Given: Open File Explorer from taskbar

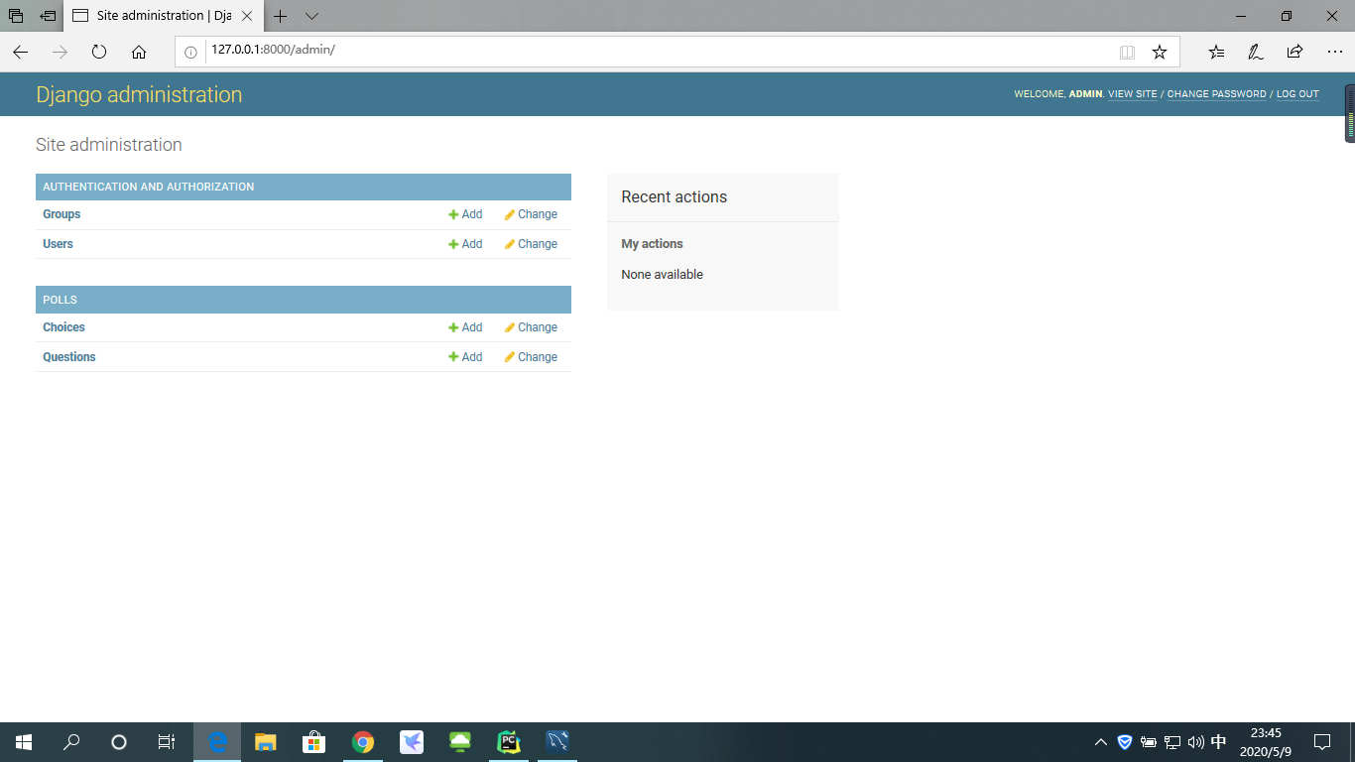Looking at the screenshot, I should coord(266,742).
